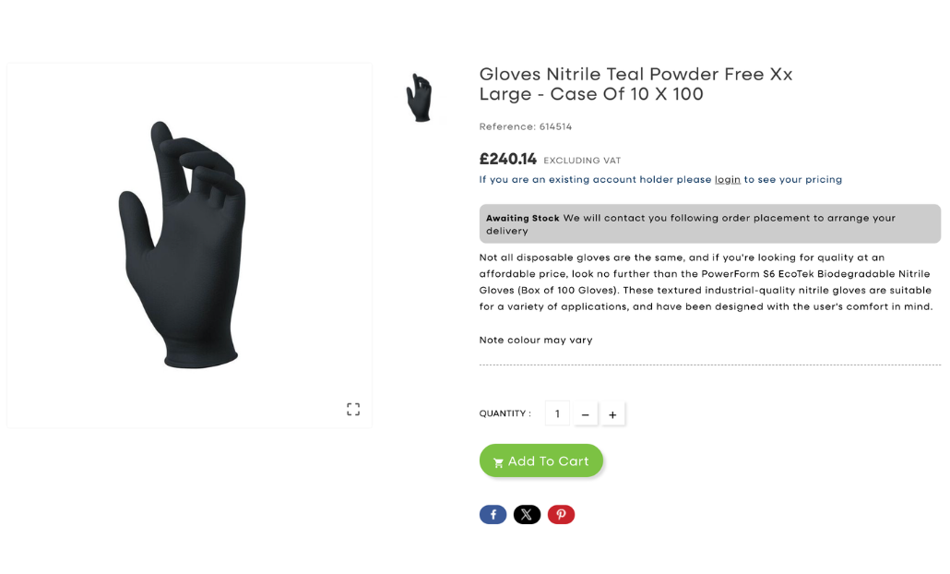Open the login link for account pricing
The width and height of the screenshot is (950, 574).
(727, 179)
